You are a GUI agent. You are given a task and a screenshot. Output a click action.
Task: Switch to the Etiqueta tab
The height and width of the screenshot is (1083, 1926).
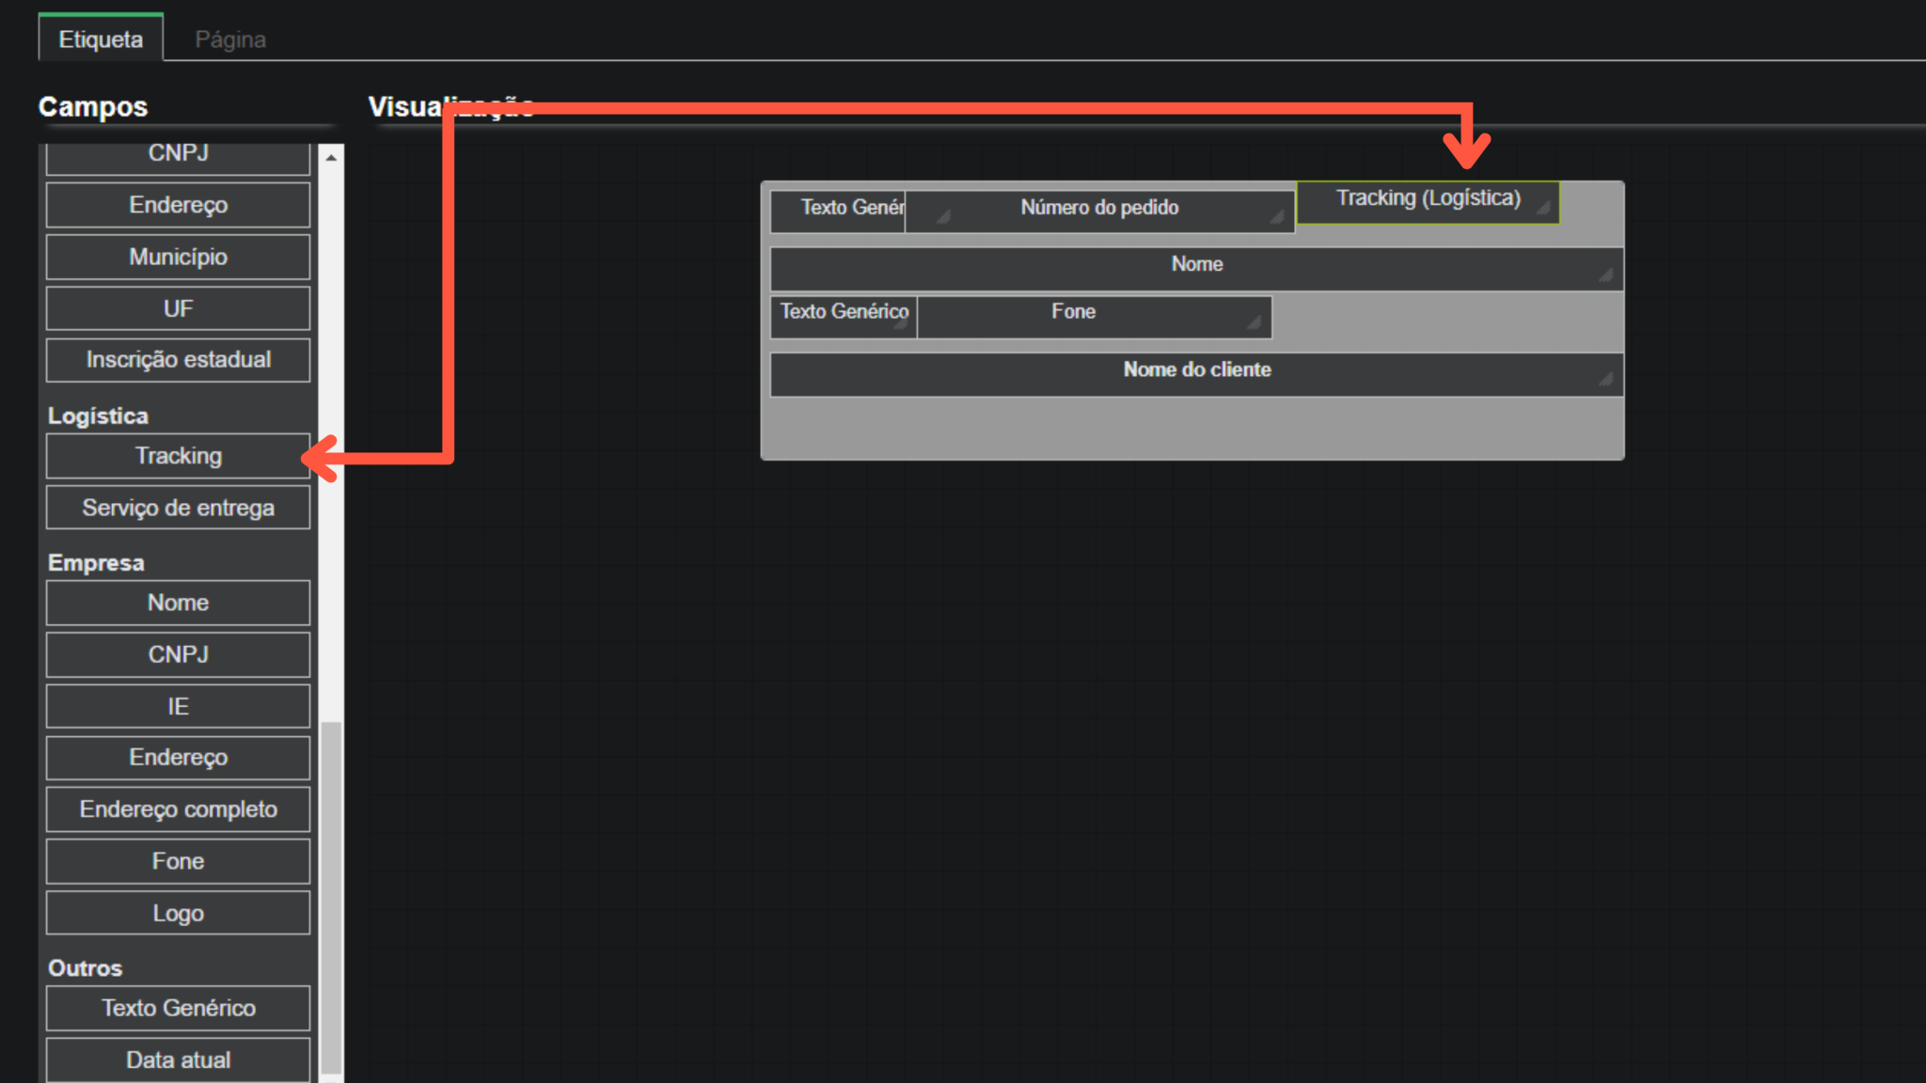tap(101, 39)
